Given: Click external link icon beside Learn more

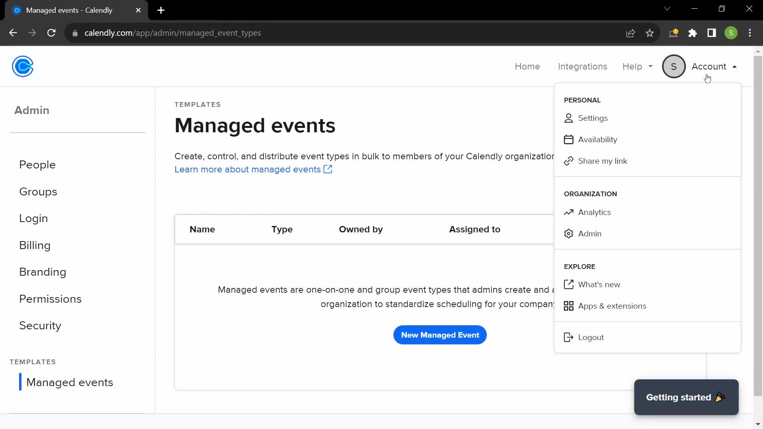Looking at the screenshot, I should click(328, 169).
